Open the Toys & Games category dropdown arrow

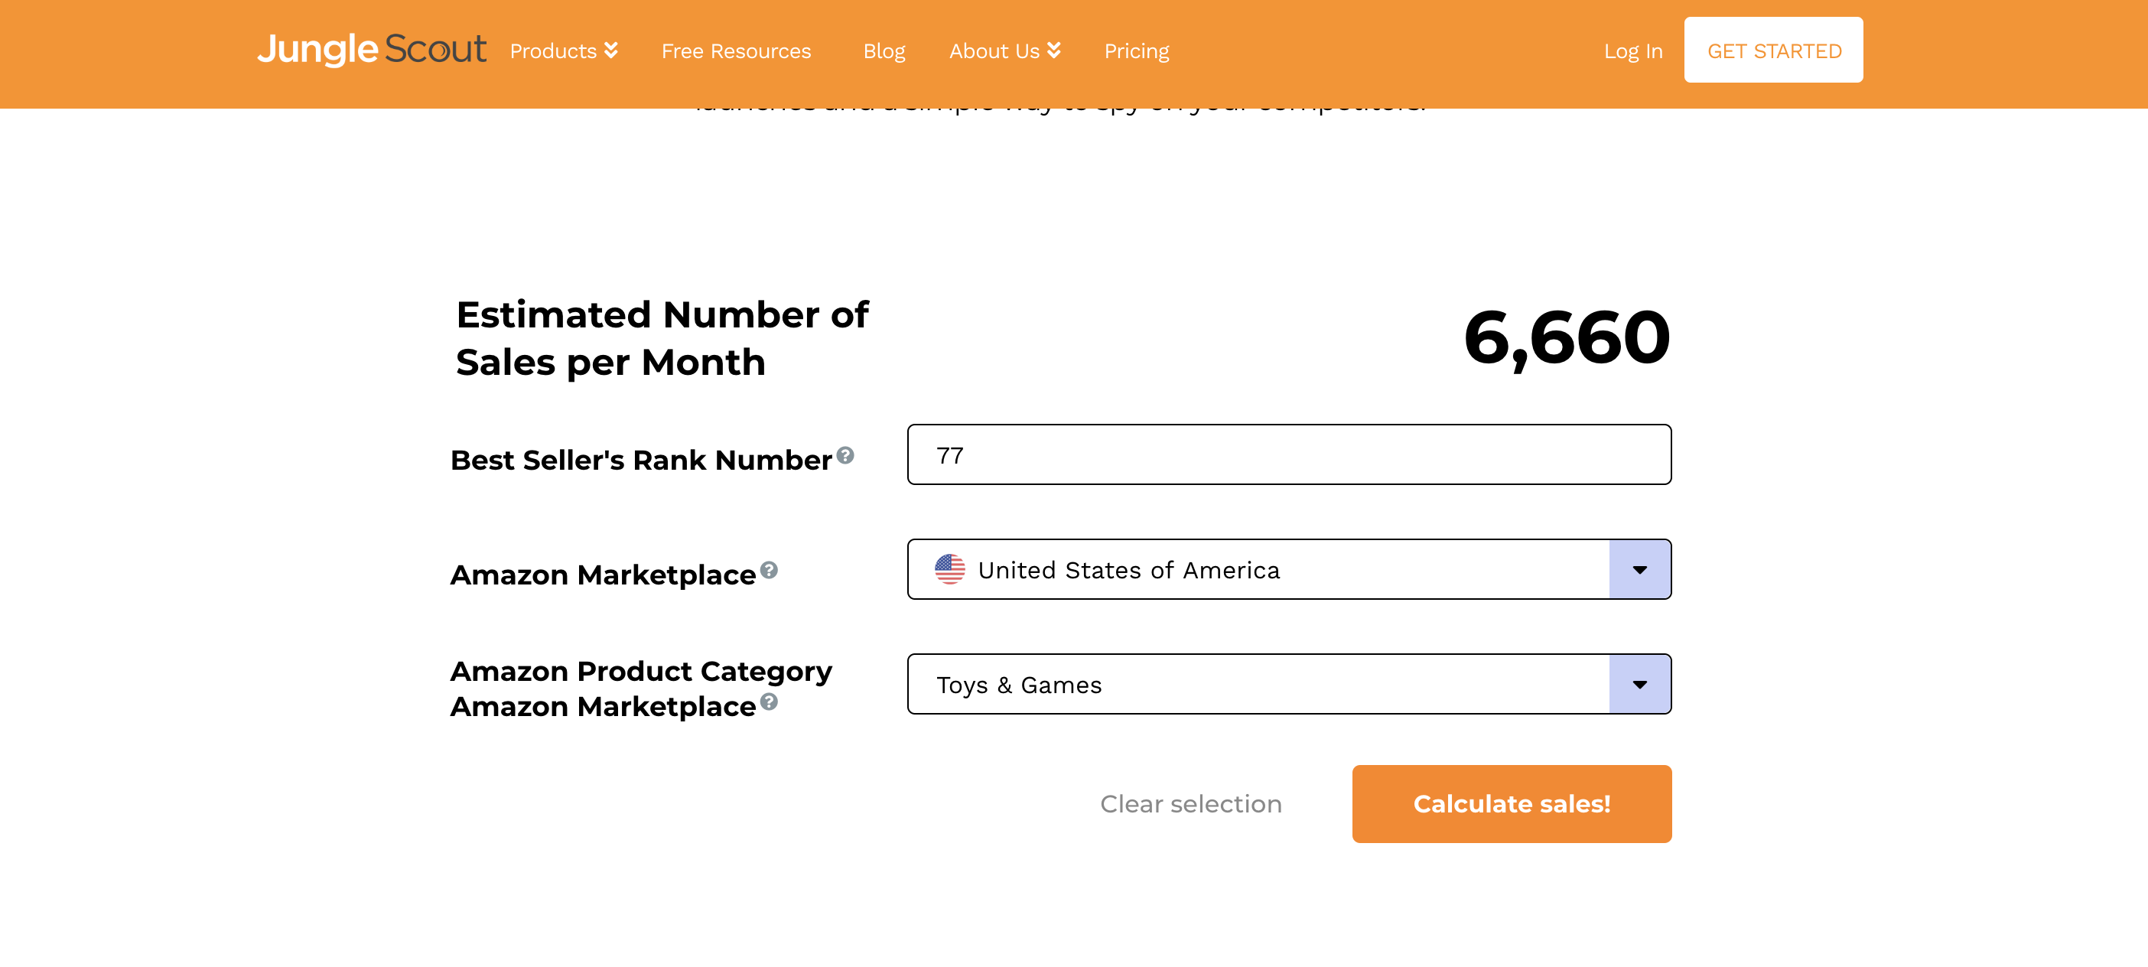(x=1639, y=685)
